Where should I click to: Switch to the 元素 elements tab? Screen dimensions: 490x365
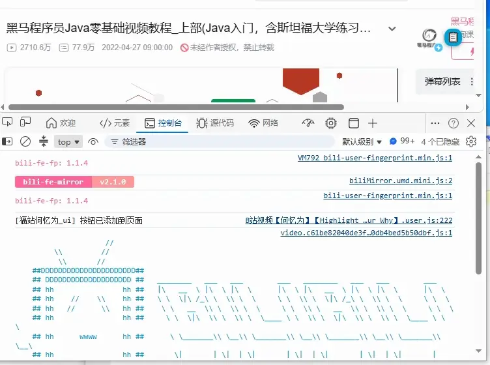tap(115, 123)
